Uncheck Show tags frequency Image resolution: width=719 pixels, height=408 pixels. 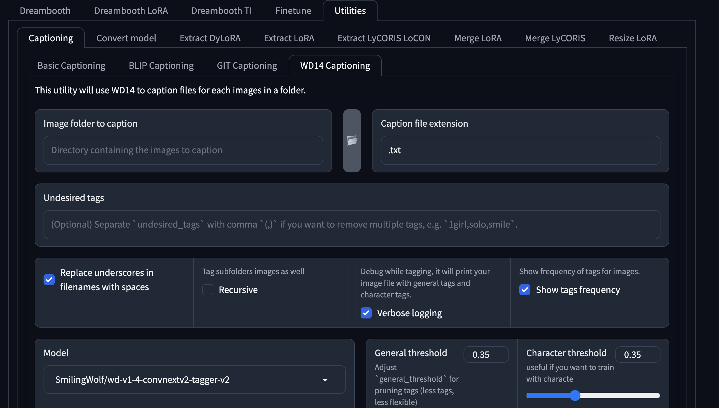coord(524,289)
